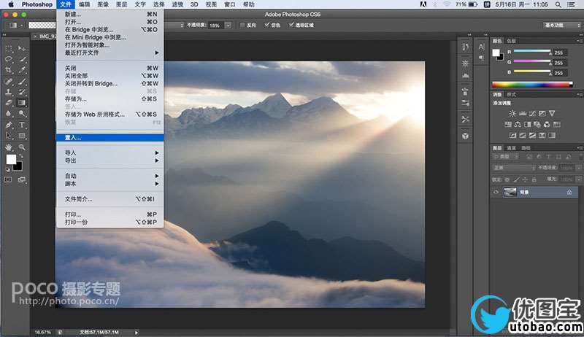584x337 pixels.
Task: Open the gradient opacity 18% dropdown arrow
Action: [228, 26]
